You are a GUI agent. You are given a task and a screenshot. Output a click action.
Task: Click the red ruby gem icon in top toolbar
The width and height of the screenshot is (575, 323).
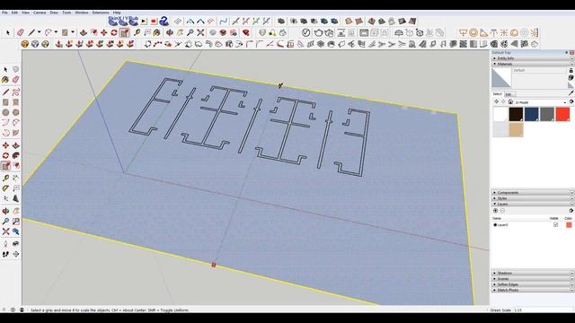pyautogui.click(x=245, y=33)
